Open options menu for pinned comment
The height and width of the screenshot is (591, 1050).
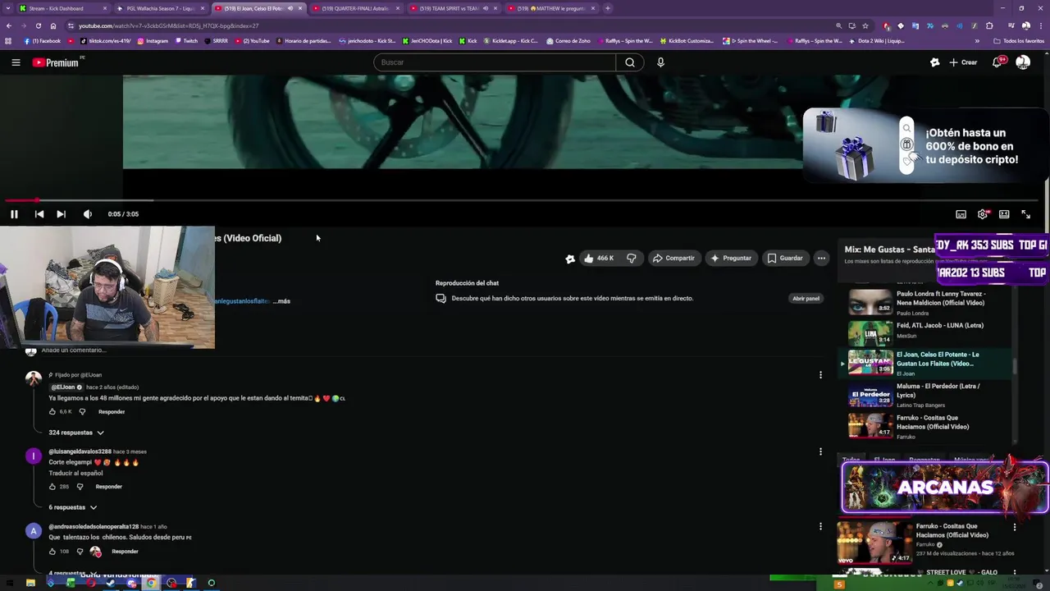[820, 375]
